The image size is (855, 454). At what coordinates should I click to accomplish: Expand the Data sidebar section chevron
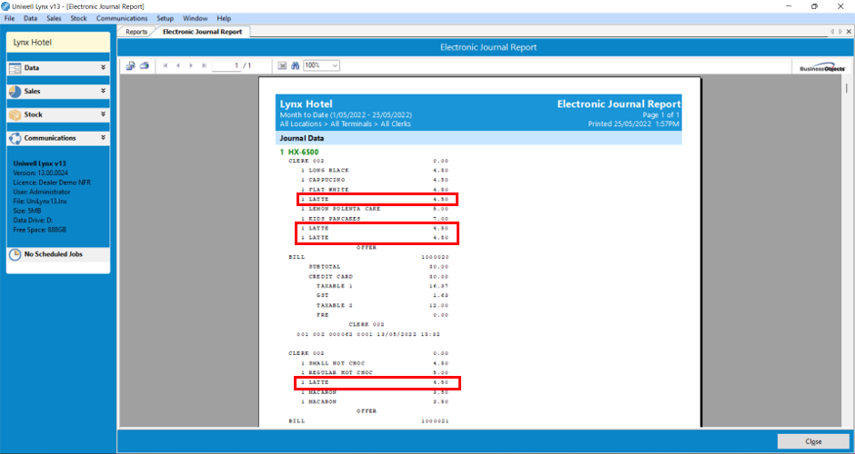103,67
